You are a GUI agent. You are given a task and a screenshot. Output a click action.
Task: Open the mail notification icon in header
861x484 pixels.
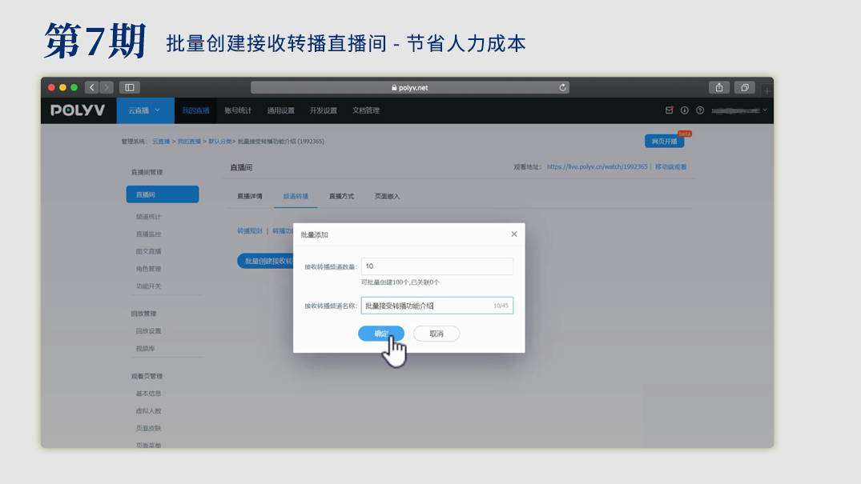(x=670, y=110)
